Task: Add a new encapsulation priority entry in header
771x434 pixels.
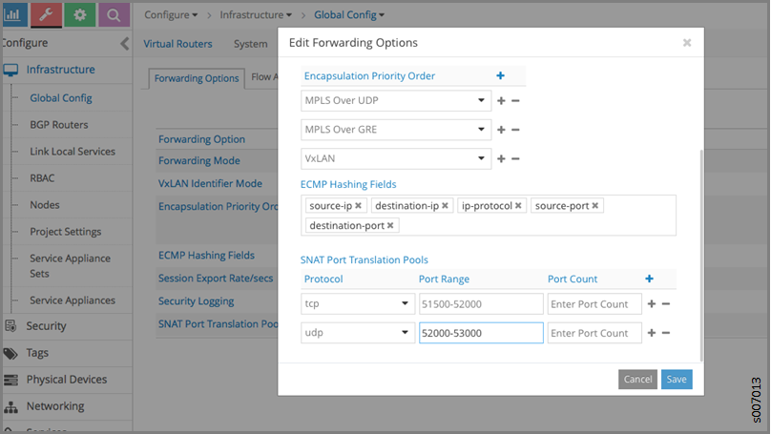Action: (500, 75)
